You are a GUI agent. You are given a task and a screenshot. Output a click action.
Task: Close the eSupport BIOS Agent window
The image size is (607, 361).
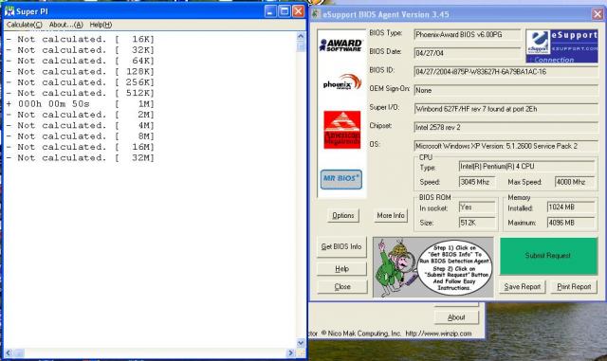(598, 14)
